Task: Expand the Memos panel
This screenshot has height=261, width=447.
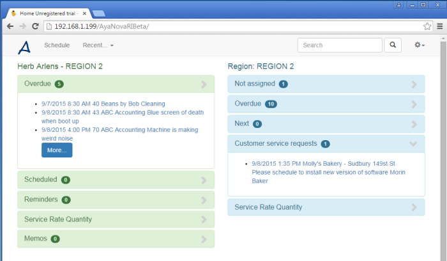Action: pos(116,239)
